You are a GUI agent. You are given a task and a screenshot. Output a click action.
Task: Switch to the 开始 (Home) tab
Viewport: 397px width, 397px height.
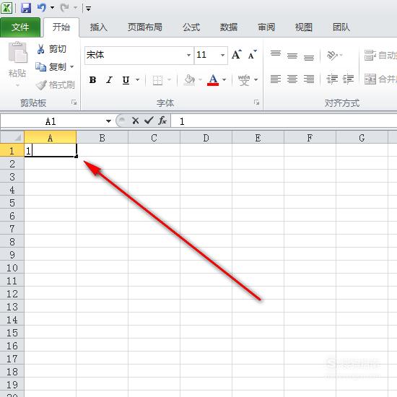tap(61, 27)
